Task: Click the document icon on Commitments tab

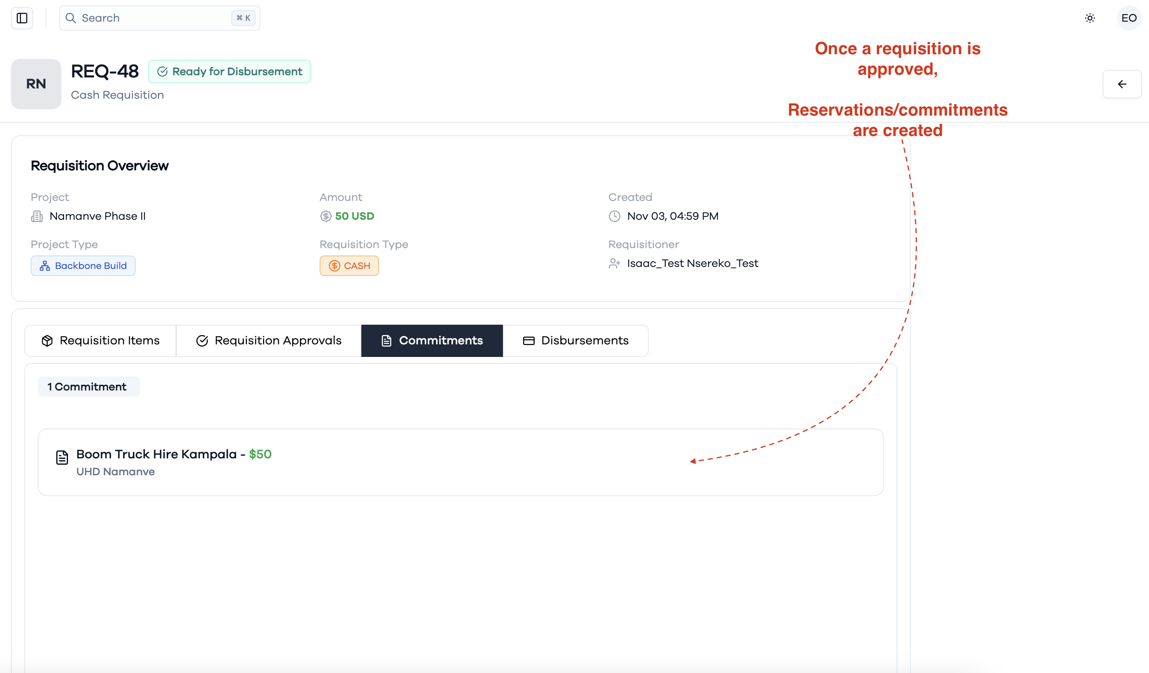Action: click(386, 340)
